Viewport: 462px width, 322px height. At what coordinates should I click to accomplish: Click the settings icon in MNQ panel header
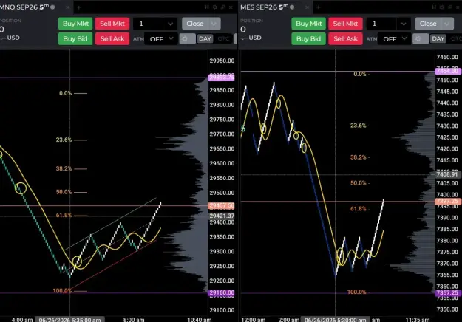tap(215, 7)
